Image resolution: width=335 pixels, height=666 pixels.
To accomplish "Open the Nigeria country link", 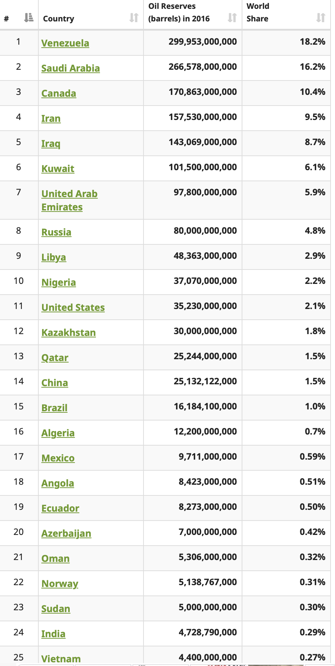I will pyautogui.click(x=59, y=282).
